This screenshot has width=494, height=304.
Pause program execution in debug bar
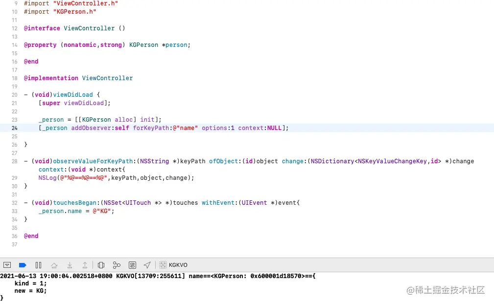click(39, 265)
